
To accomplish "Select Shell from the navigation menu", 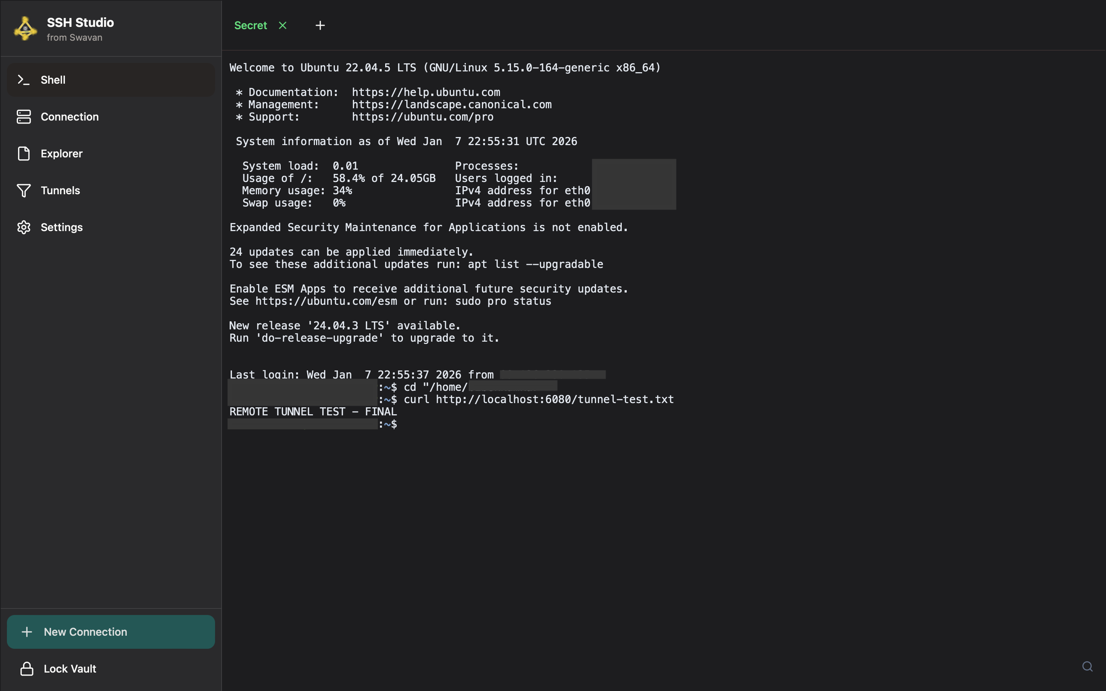I will click(x=53, y=79).
